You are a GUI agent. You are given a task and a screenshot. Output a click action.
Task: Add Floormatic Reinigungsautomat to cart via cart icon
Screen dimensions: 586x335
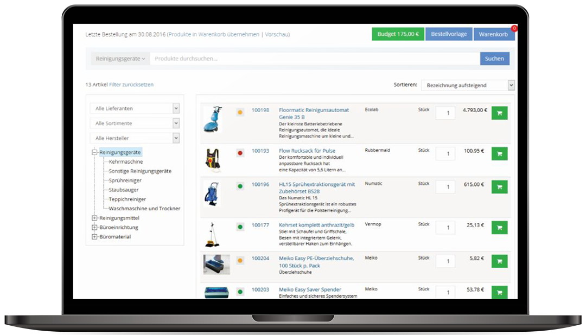[499, 113]
